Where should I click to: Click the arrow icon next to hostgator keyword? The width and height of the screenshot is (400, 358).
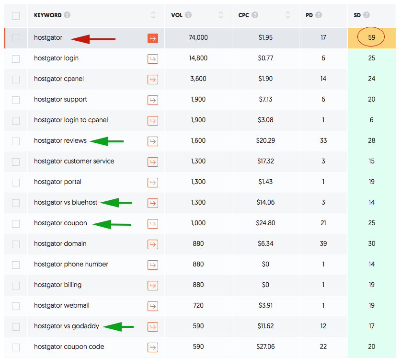pos(153,38)
